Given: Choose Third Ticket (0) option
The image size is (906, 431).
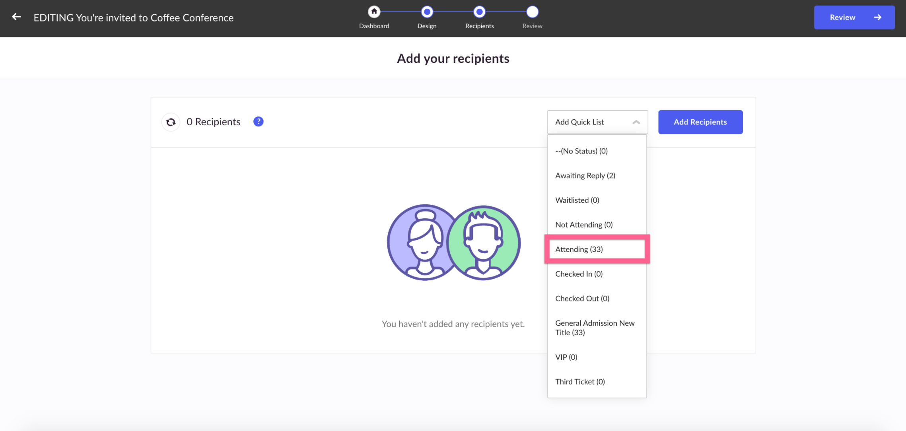Looking at the screenshot, I should click(597, 382).
